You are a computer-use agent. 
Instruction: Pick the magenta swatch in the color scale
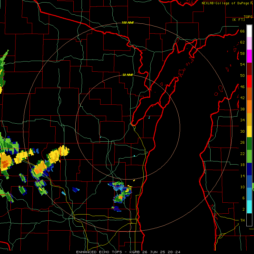pyautogui.click(x=249, y=56)
